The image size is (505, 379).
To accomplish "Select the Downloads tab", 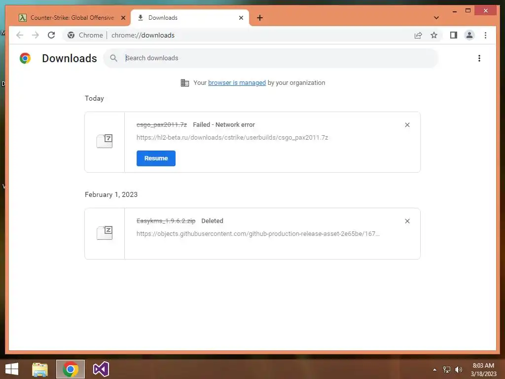I will tap(190, 18).
